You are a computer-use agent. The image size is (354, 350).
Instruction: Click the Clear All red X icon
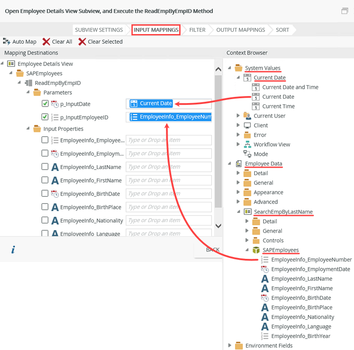click(x=46, y=42)
